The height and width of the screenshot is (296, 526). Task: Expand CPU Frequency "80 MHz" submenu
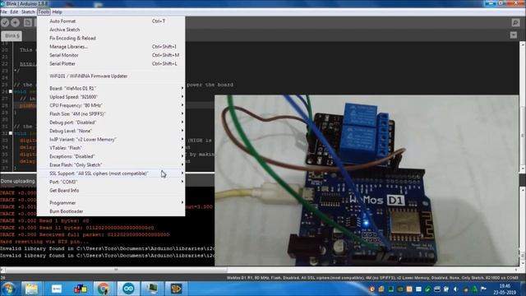point(111,105)
